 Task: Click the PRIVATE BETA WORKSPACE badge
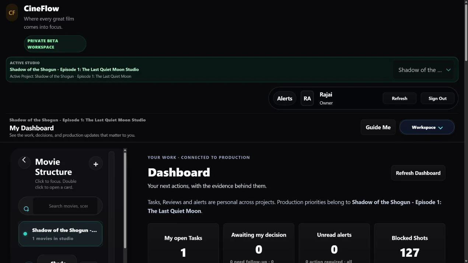(x=55, y=44)
